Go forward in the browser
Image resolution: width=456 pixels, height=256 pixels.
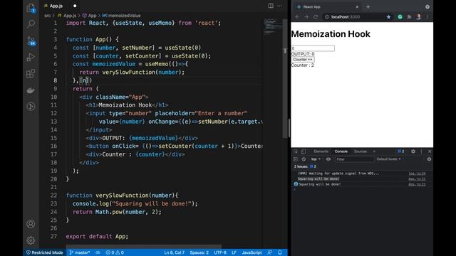pyautogui.click(x=306, y=17)
